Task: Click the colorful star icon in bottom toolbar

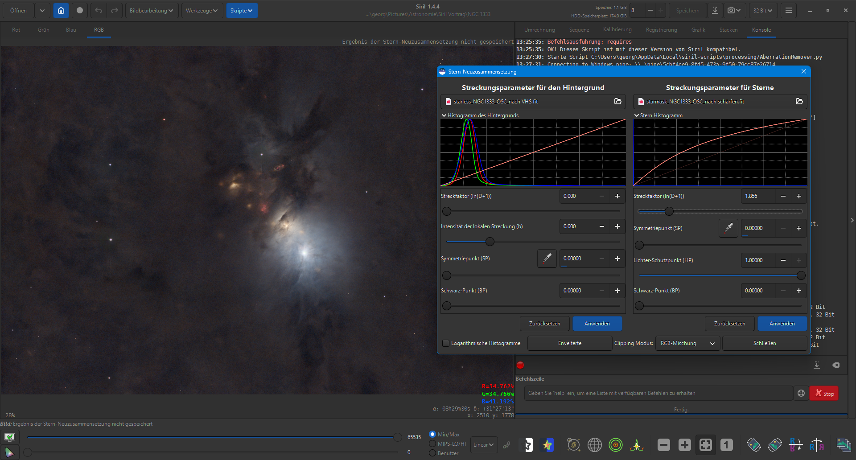Action: (547, 444)
